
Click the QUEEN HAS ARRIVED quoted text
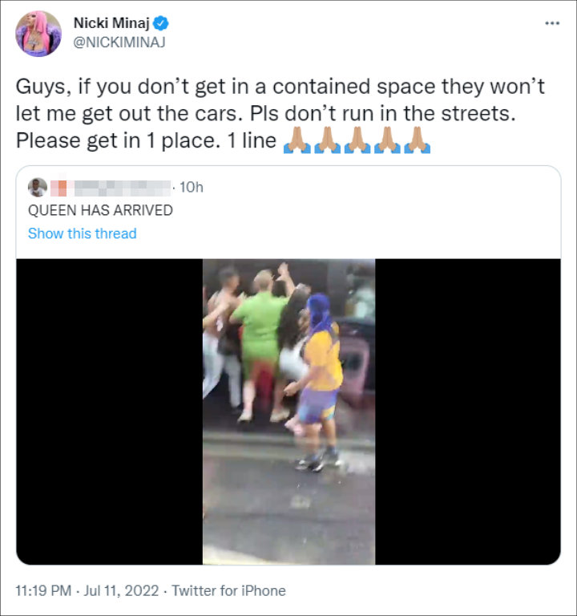tap(100, 210)
